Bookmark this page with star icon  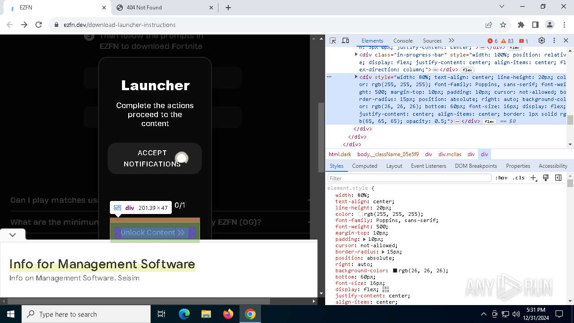click(x=503, y=25)
